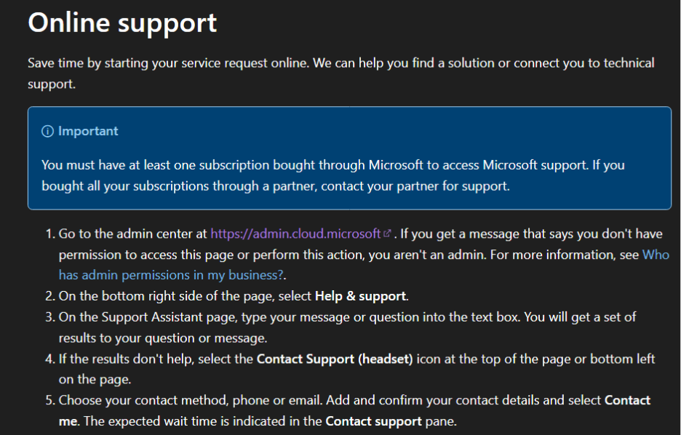This screenshot has width=681, height=435.
Task: Open the admin.cloud.microsoft link
Action: (295, 234)
